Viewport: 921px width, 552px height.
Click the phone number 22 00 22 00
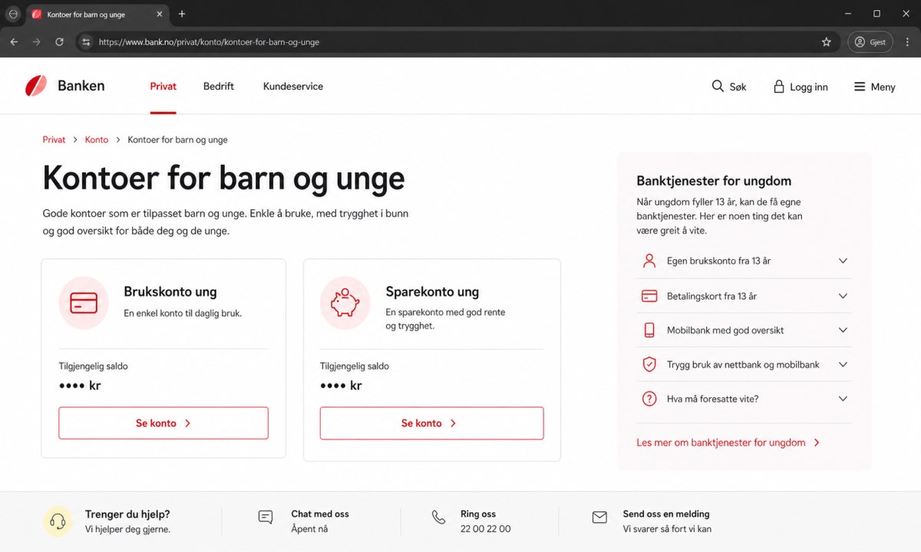pos(485,529)
